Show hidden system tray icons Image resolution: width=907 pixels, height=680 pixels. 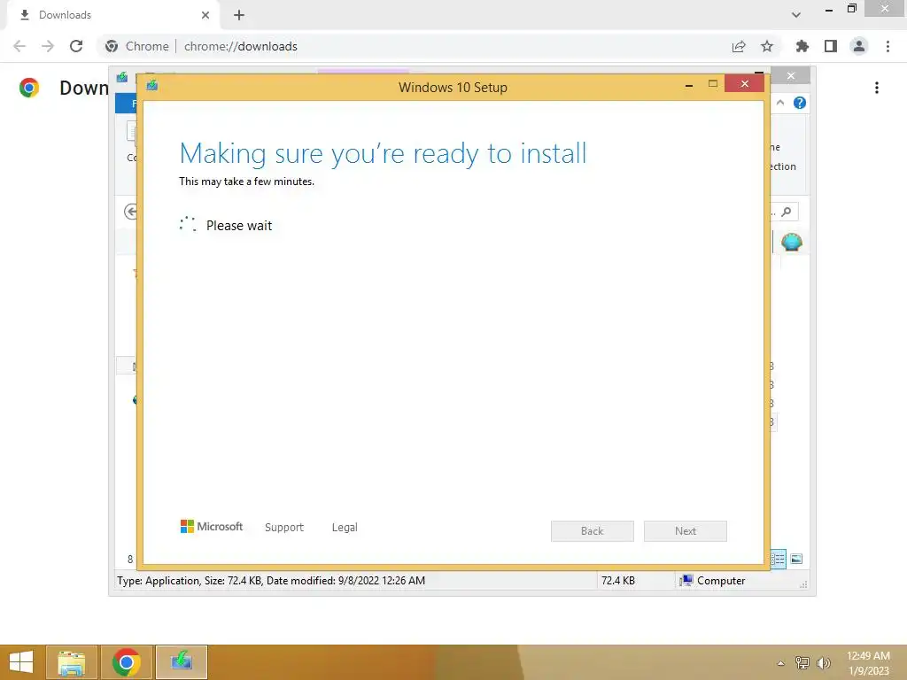pos(781,663)
